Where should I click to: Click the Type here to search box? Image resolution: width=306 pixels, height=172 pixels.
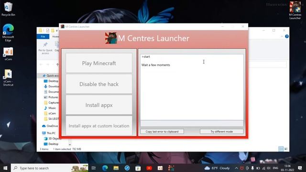[x=50, y=168]
